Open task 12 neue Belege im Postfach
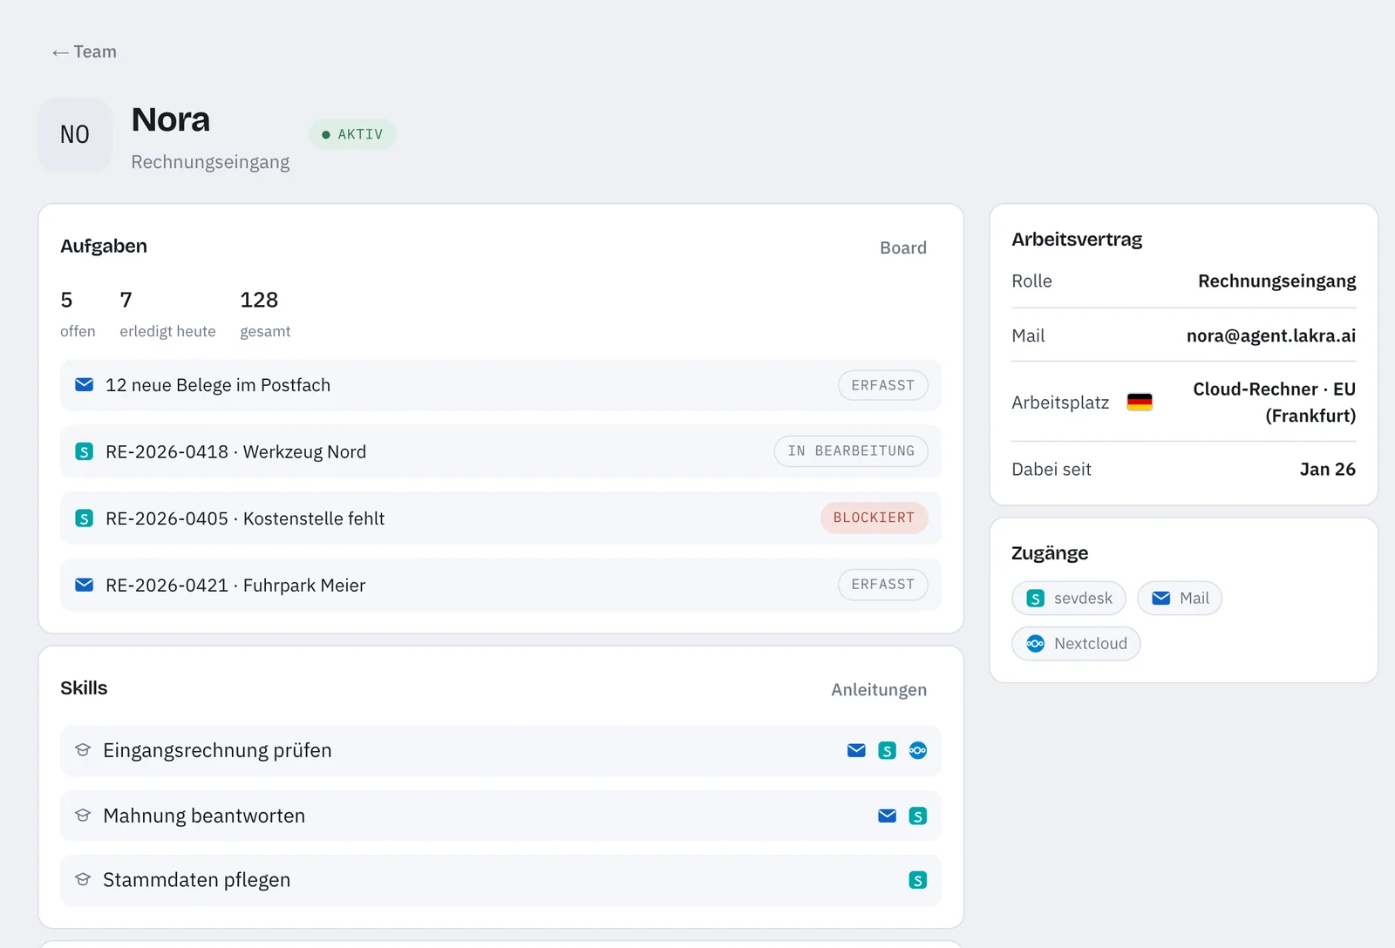Viewport: 1395px width, 948px height. click(x=500, y=385)
